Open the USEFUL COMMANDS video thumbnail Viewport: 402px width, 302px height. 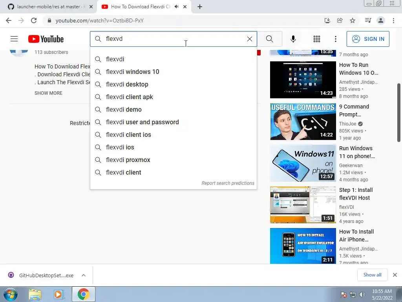coord(303,122)
